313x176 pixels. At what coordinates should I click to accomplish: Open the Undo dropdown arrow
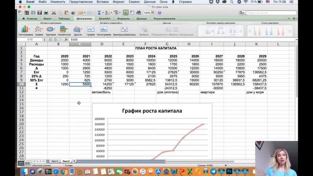[x=85, y=13]
